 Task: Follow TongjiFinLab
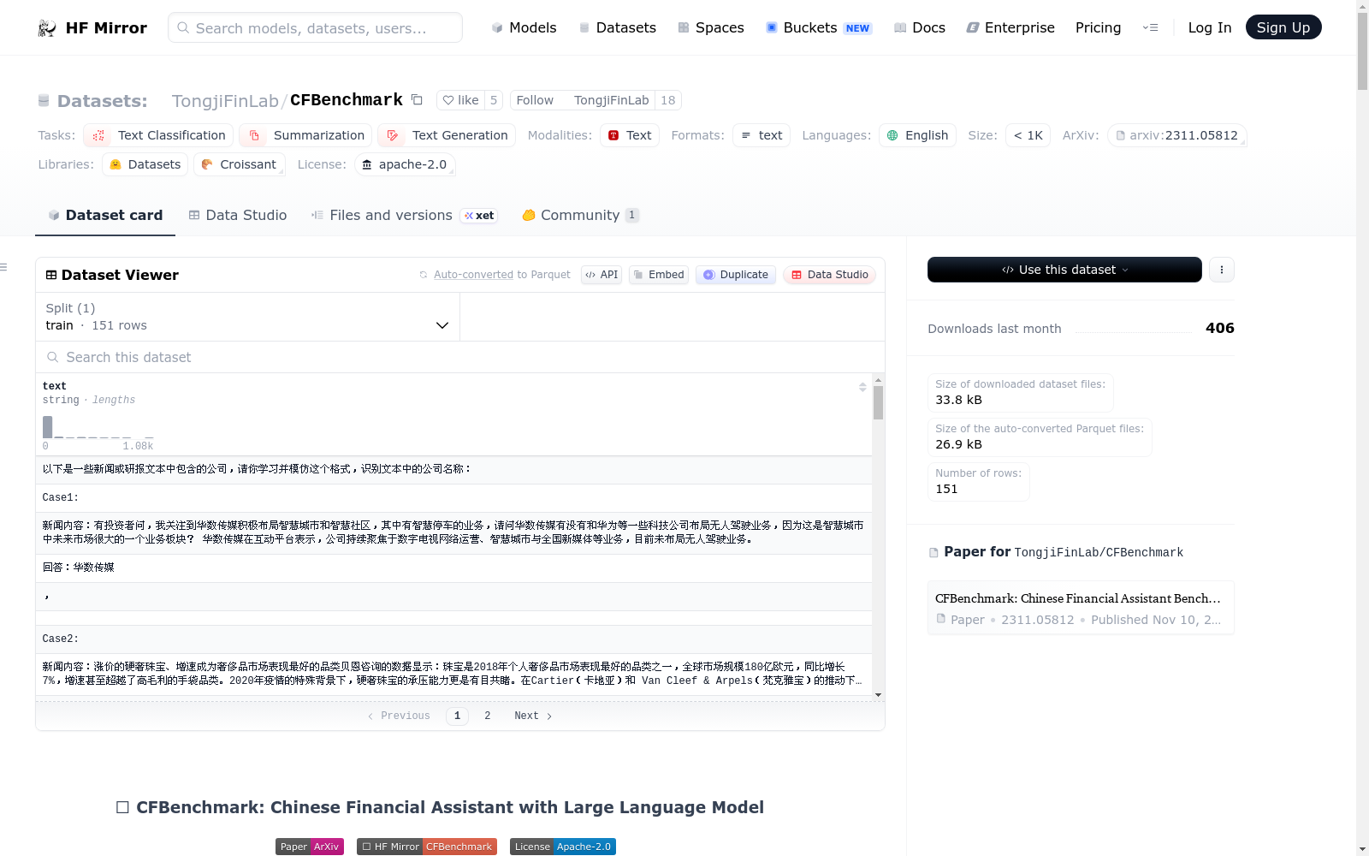(535, 100)
